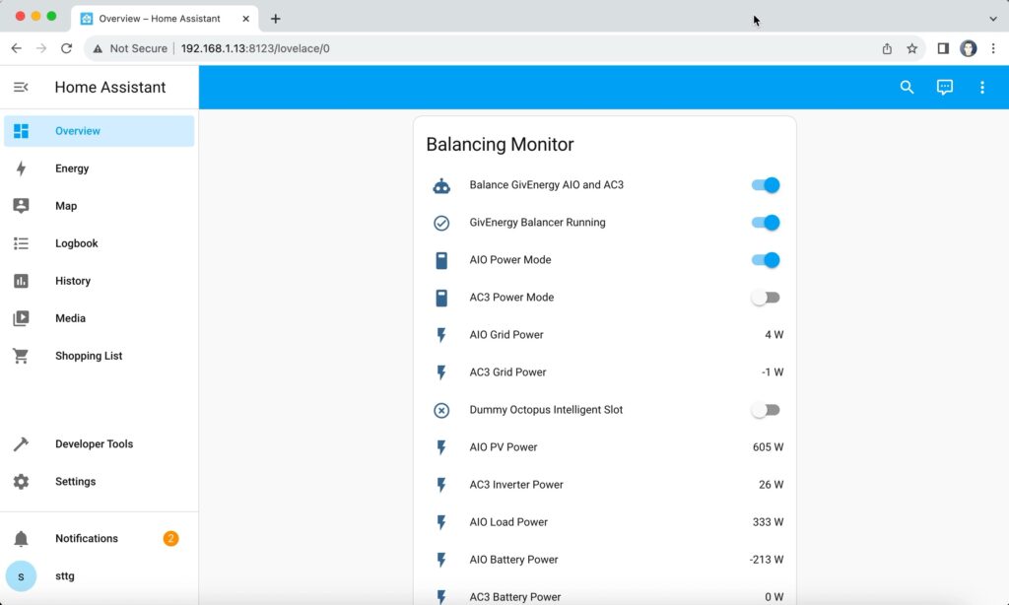
Task: Click the sttg user avatar circle
Action: pyautogui.click(x=21, y=576)
